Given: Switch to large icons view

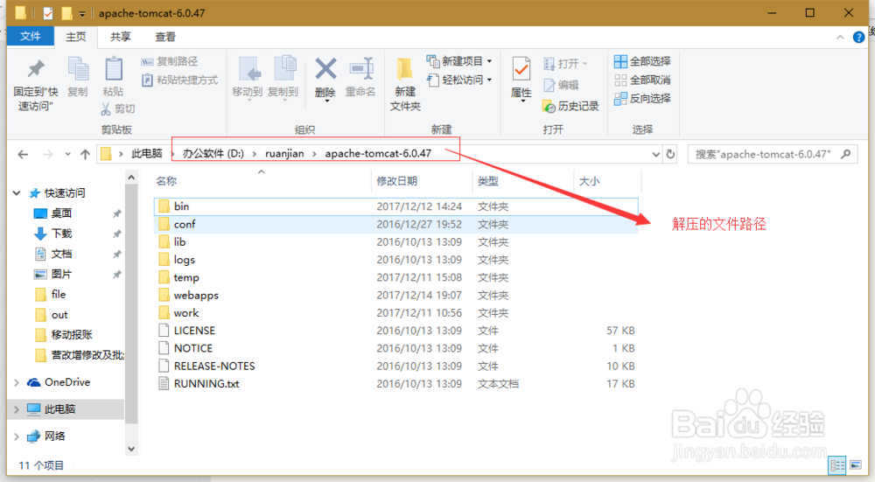Looking at the screenshot, I should click(856, 465).
